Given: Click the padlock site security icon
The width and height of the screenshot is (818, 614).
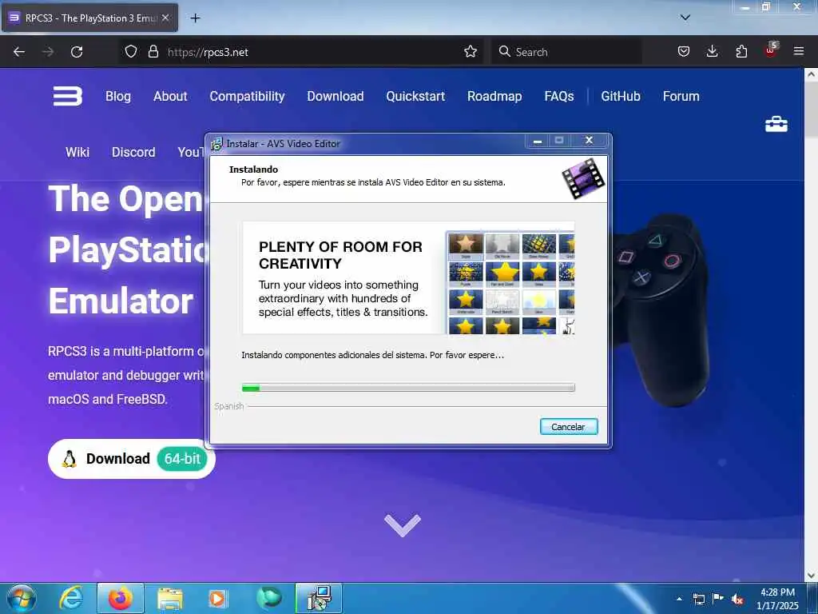Looking at the screenshot, I should click(x=153, y=51).
